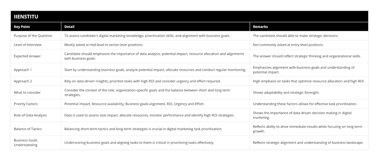Click the Purpose of the Question cell
Viewport: 379px width, 160px height.
(x=33, y=36)
